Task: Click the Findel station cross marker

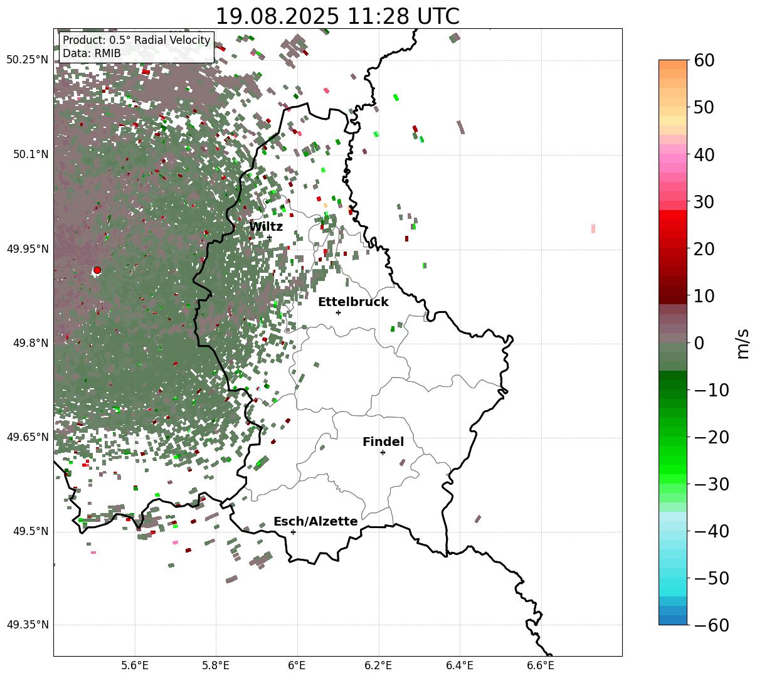Action: (x=383, y=452)
